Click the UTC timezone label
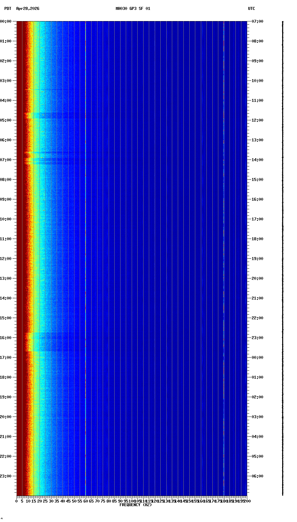297x522 pixels. tap(251, 9)
